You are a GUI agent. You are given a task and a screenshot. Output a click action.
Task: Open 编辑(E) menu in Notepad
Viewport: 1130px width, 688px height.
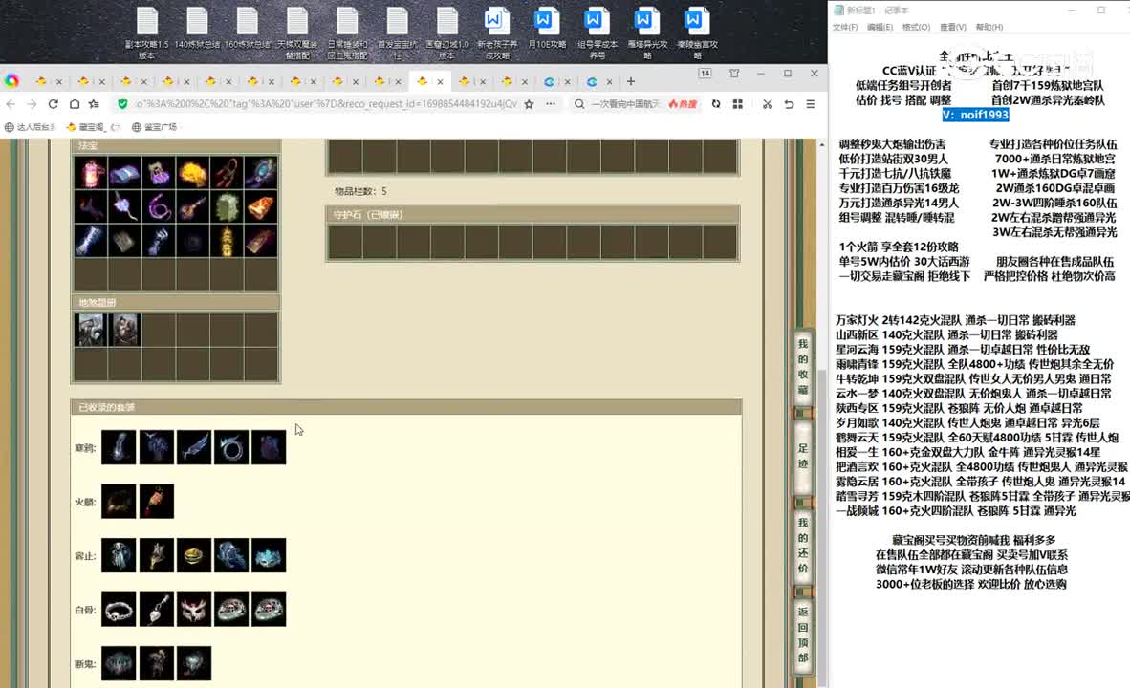click(880, 28)
